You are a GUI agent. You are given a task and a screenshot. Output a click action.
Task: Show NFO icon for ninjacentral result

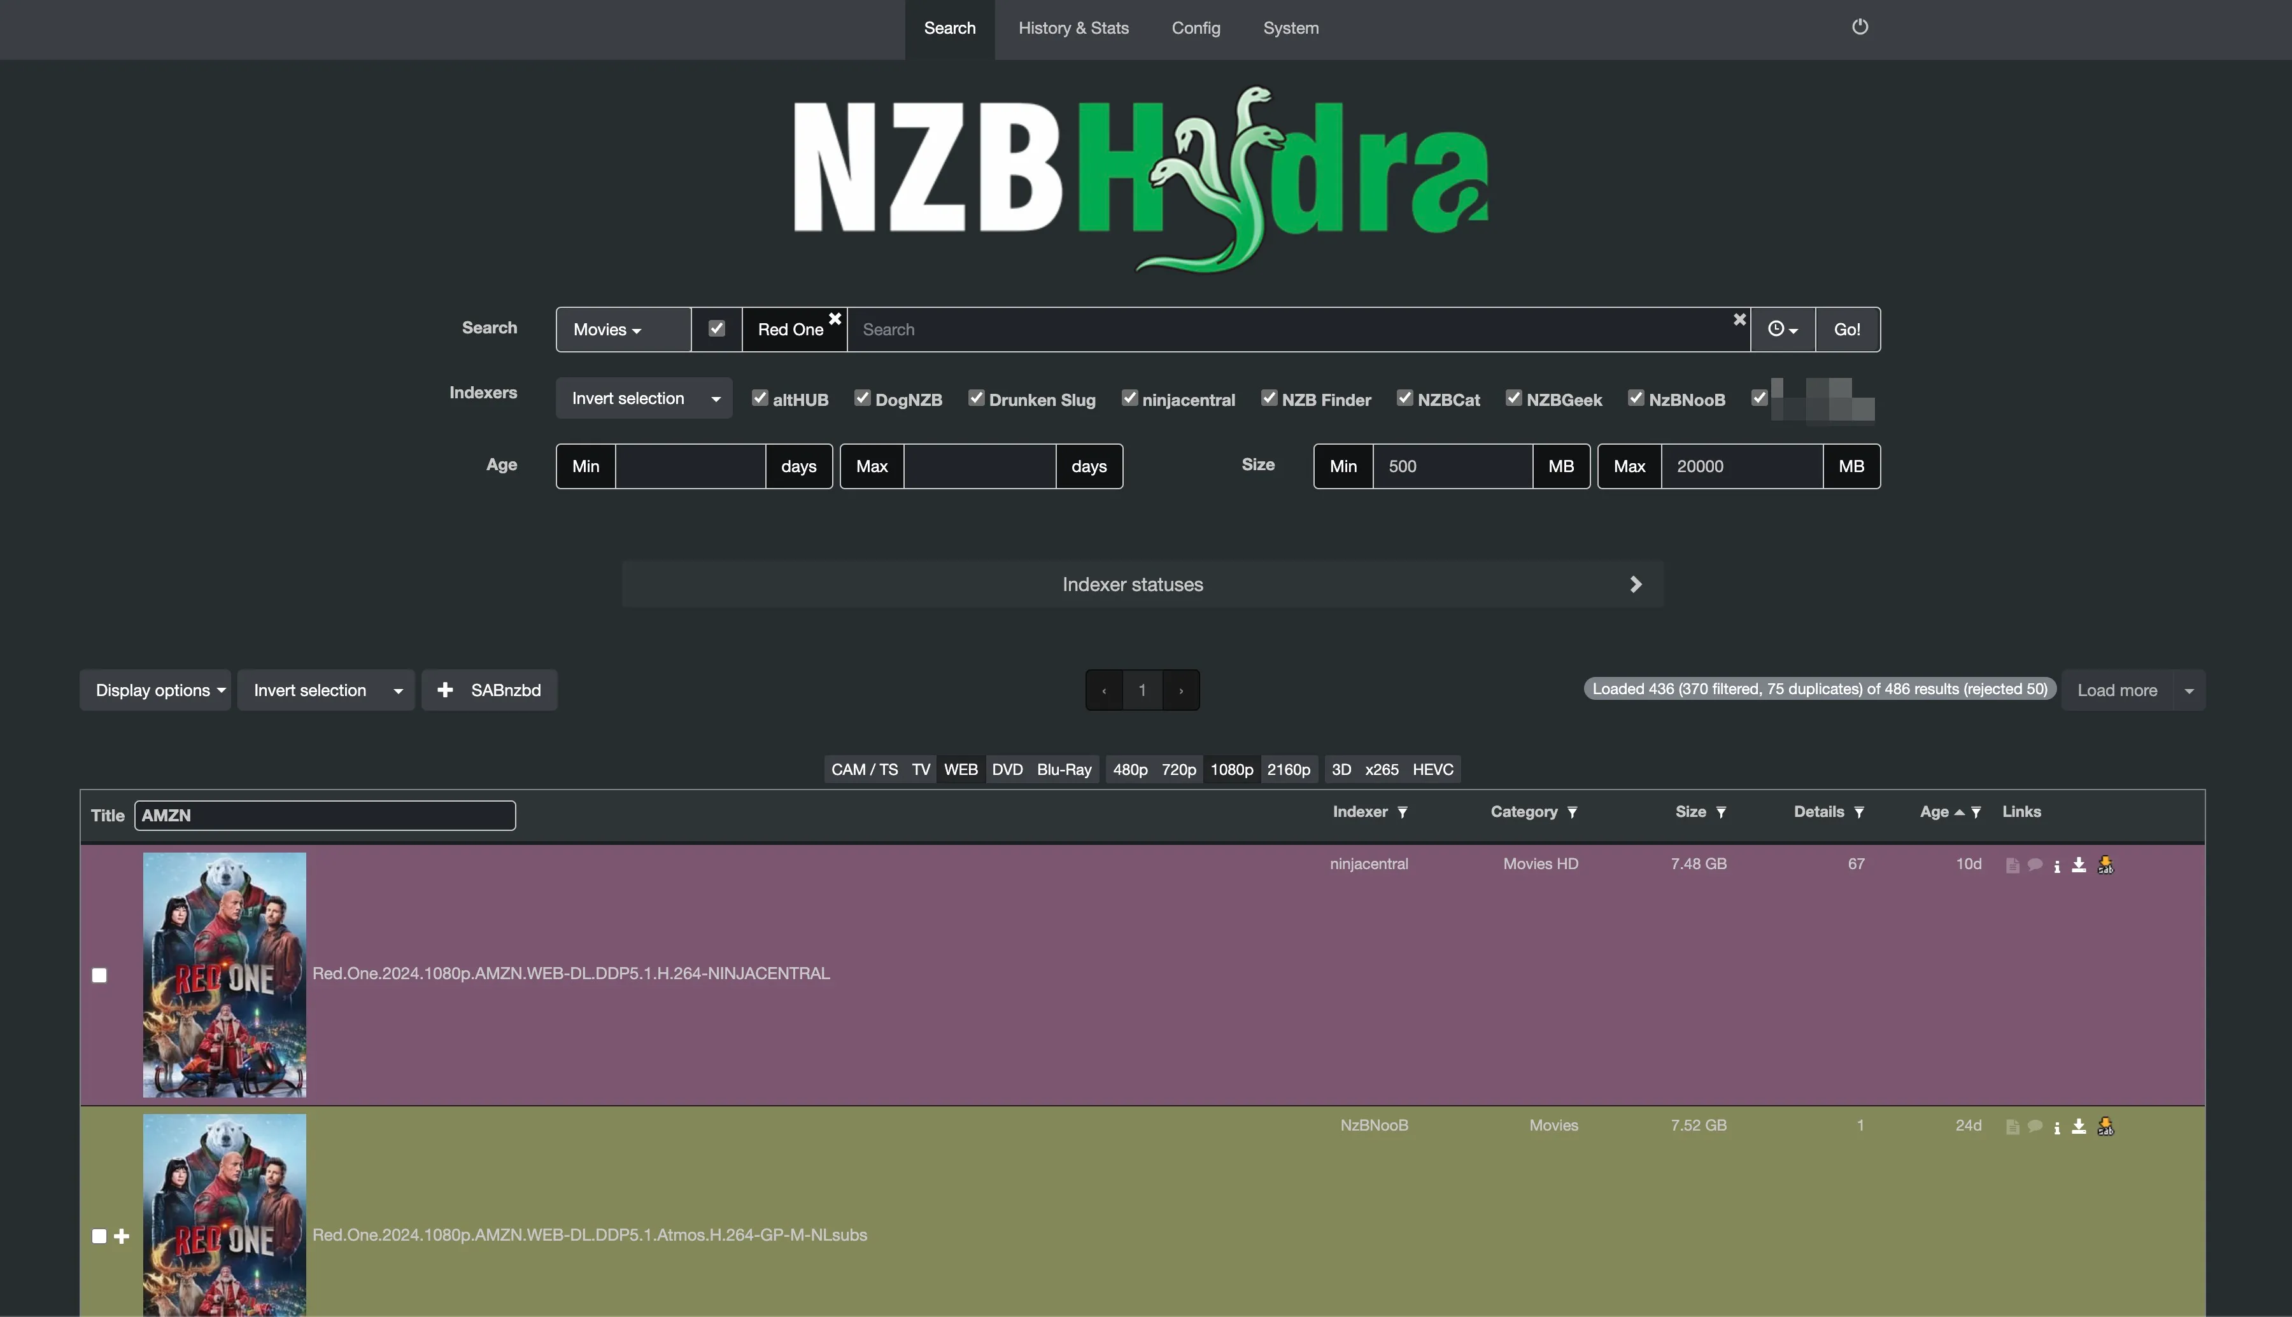tap(2013, 866)
